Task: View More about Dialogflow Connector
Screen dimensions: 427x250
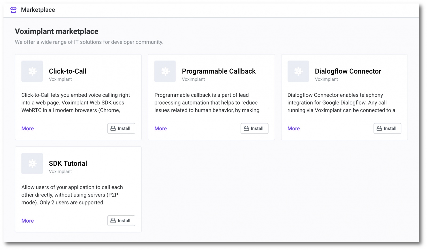Action: 294,128
